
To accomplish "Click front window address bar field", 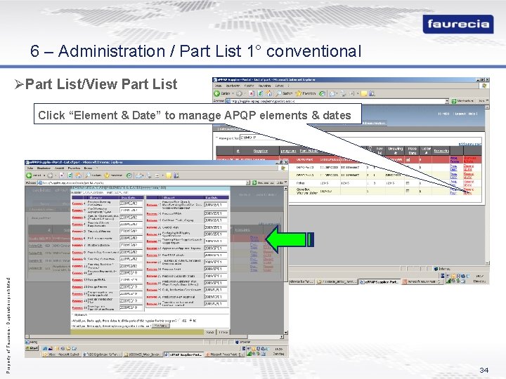I will pos(142,182).
